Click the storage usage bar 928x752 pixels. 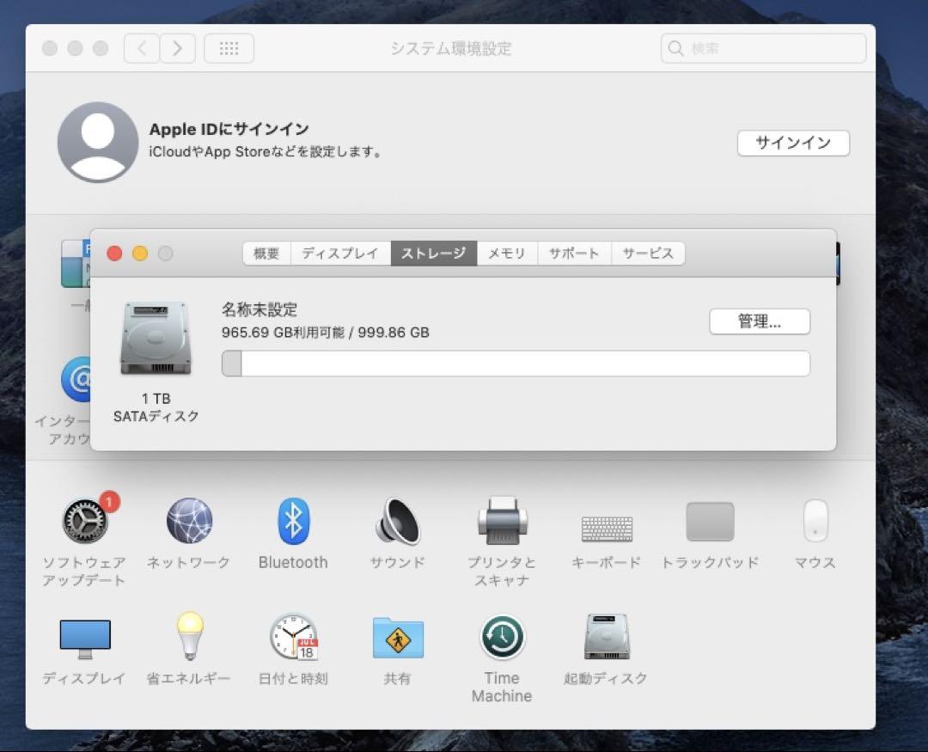(x=516, y=364)
